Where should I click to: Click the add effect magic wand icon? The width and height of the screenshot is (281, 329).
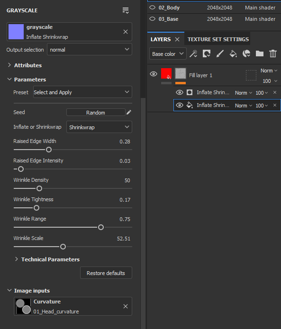point(193,53)
